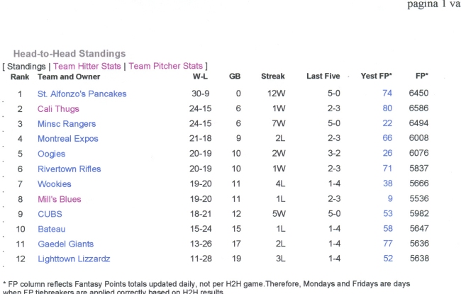Open the Cali Thugs team link
Image resolution: width=461 pixels, height=294 pixels.
pyautogui.click(x=58, y=109)
